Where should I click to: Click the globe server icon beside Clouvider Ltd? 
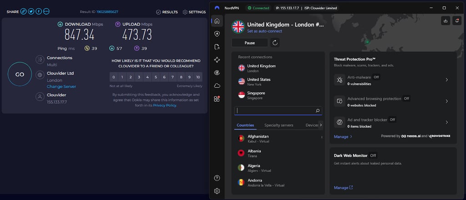[40, 75]
